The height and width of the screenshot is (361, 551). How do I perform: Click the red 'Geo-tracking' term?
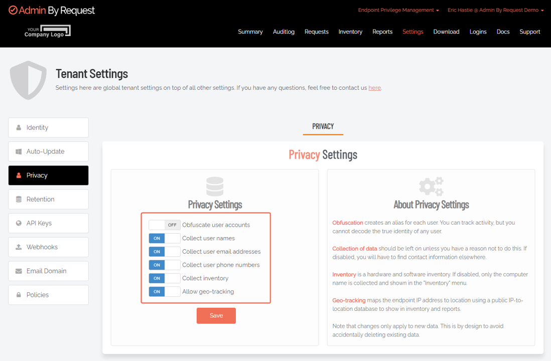349,300
